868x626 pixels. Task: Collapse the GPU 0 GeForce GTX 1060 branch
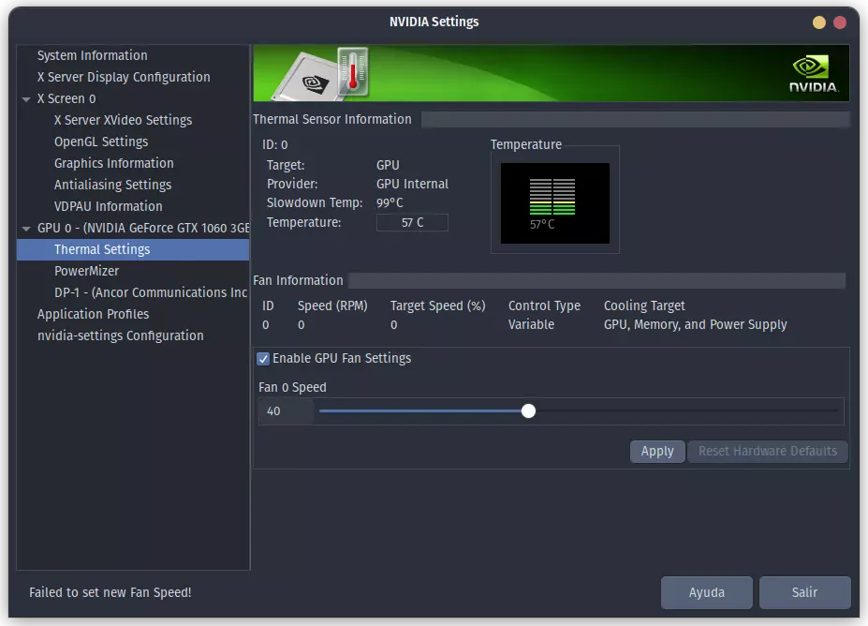click(25, 228)
